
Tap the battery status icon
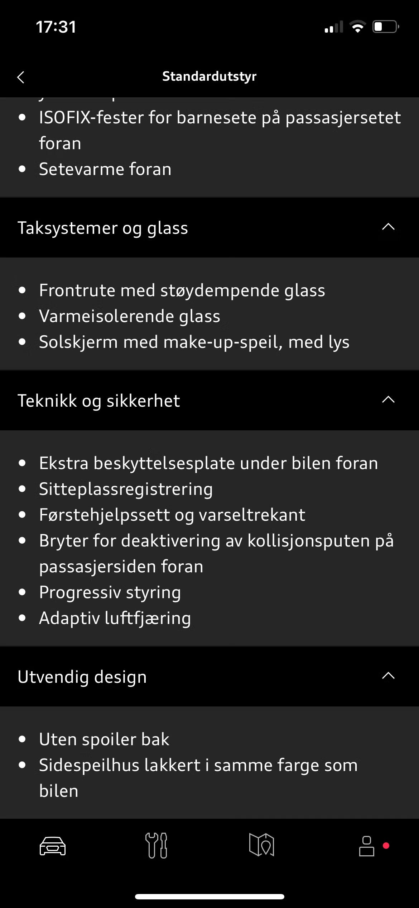click(x=386, y=27)
